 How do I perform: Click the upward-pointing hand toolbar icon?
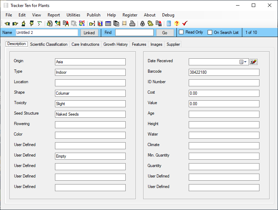(23, 24)
